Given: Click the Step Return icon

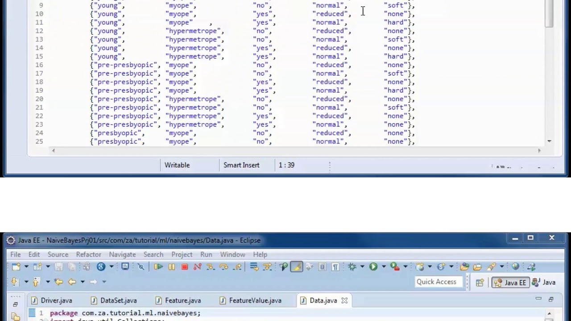Looking at the screenshot, I should click(237, 267).
